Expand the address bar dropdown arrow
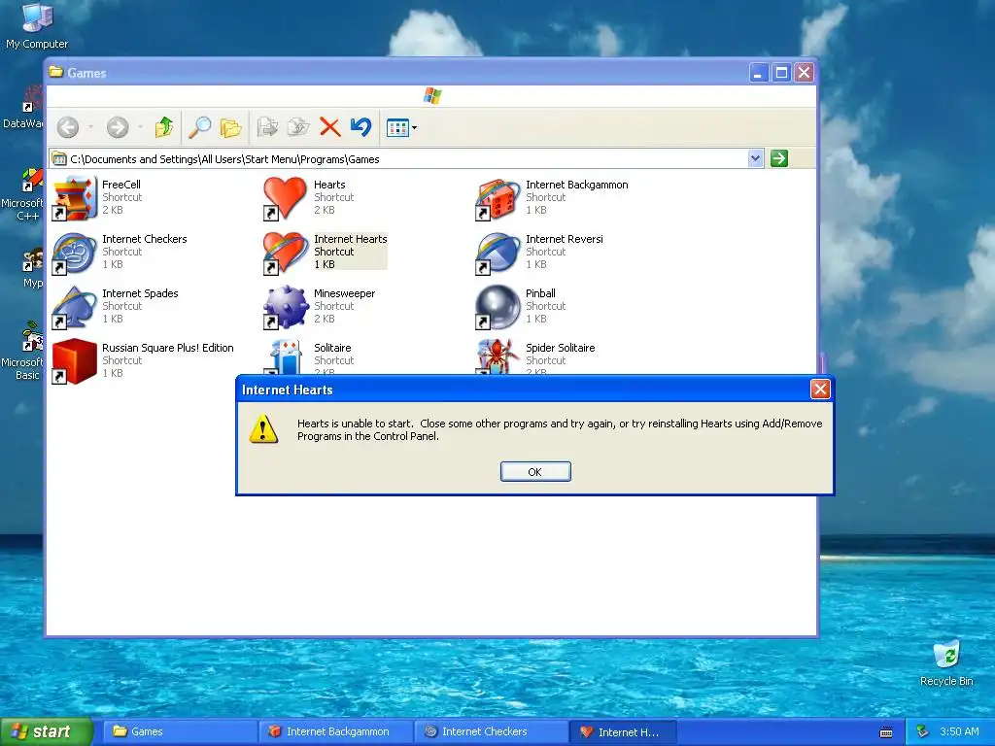The image size is (995, 746). click(755, 158)
